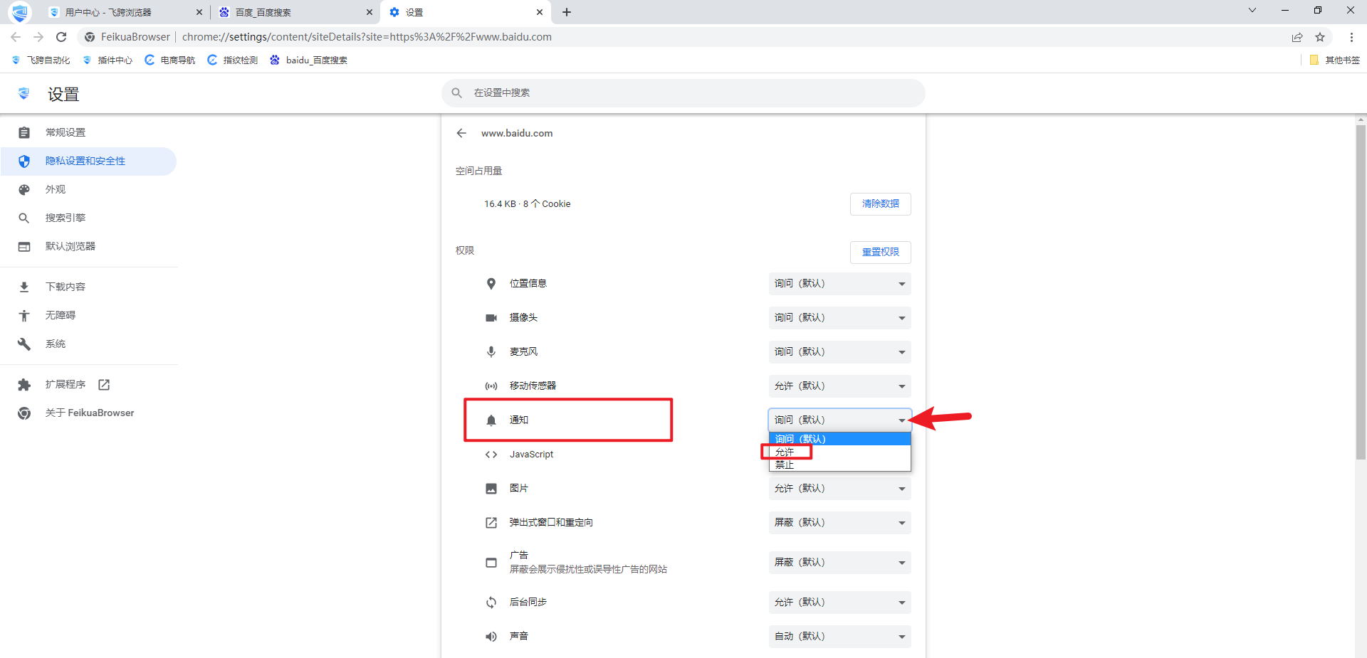The image size is (1367, 658).
Task: Bookmark this page with the star icon
Action: [1320, 37]
